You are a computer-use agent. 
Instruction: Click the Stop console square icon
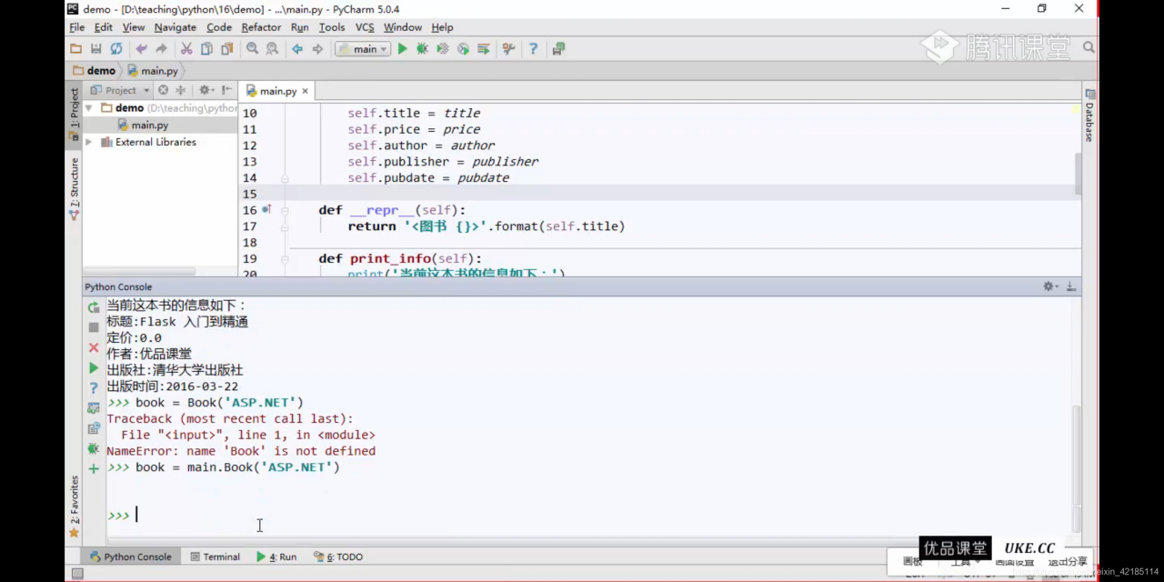94,327
